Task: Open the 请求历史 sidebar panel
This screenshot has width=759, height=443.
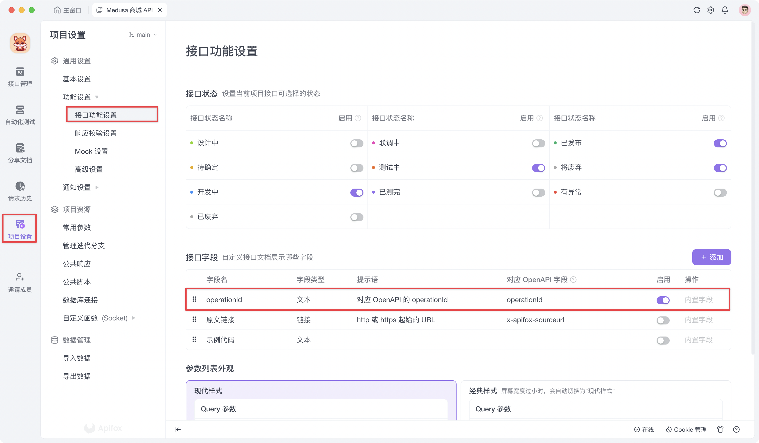Action: pos(20,191)
